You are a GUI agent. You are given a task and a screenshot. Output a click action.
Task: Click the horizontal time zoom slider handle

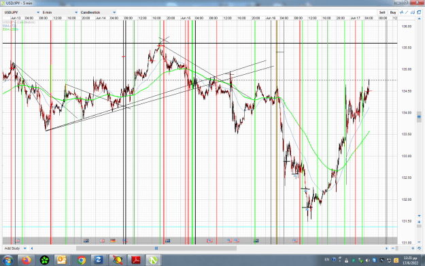397,248
